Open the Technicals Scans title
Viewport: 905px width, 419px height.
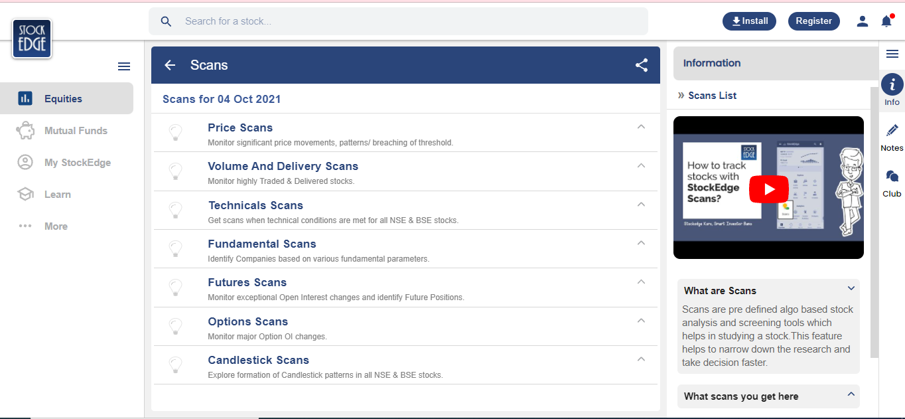tap(255, 205)
